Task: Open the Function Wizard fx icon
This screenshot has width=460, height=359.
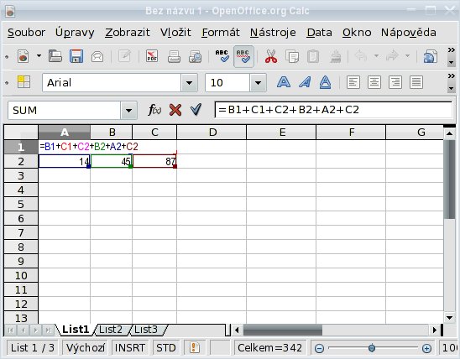Action: coord(154,110)
